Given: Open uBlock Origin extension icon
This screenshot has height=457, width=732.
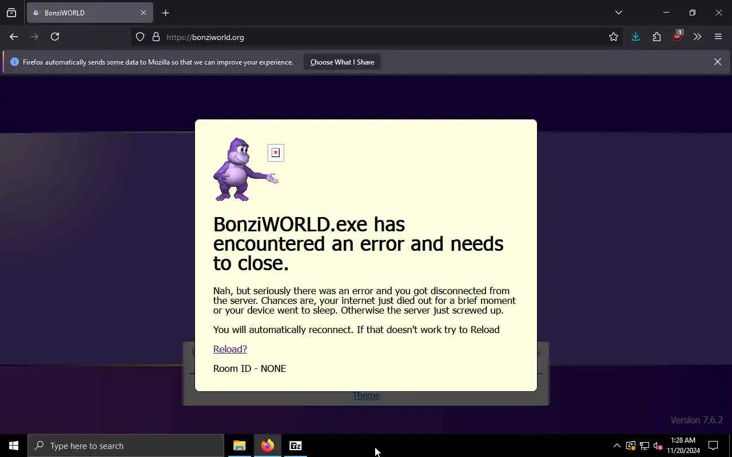Looking at the screenshot, I should coord(678,35).
